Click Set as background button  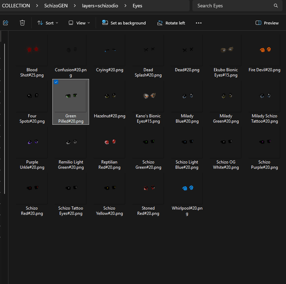[124, 23]
